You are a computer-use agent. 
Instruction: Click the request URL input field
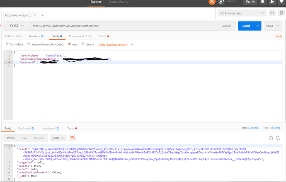coord(124,26)
